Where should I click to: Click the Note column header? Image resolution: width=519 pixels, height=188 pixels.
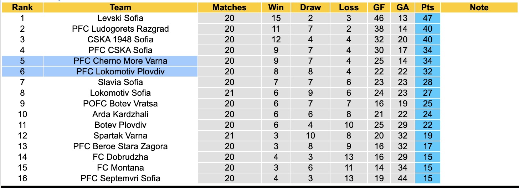tap(479, 7)
